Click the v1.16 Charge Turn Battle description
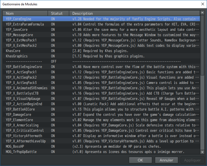This screenshot has height=166, width=207. click(x=136, y=93)
